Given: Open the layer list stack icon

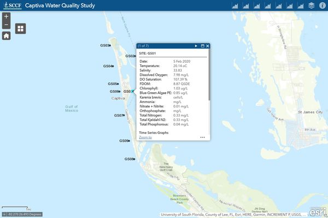Looking at the screenshot, I should [x=311, y=5].
